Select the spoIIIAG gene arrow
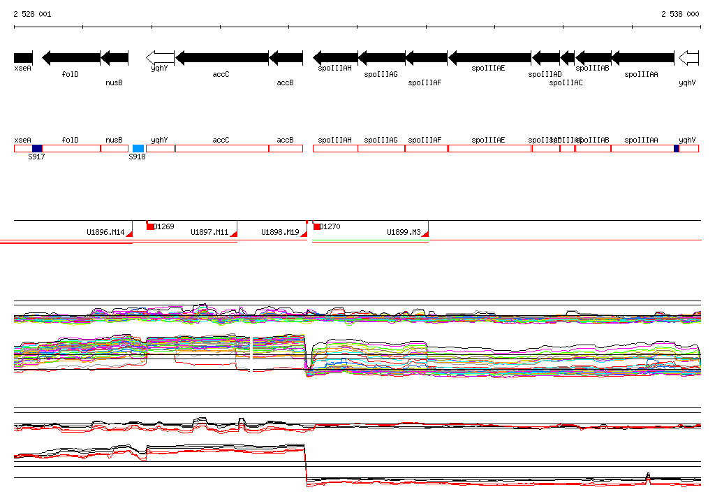Screen dimensions: 715x499 point(382,58)
